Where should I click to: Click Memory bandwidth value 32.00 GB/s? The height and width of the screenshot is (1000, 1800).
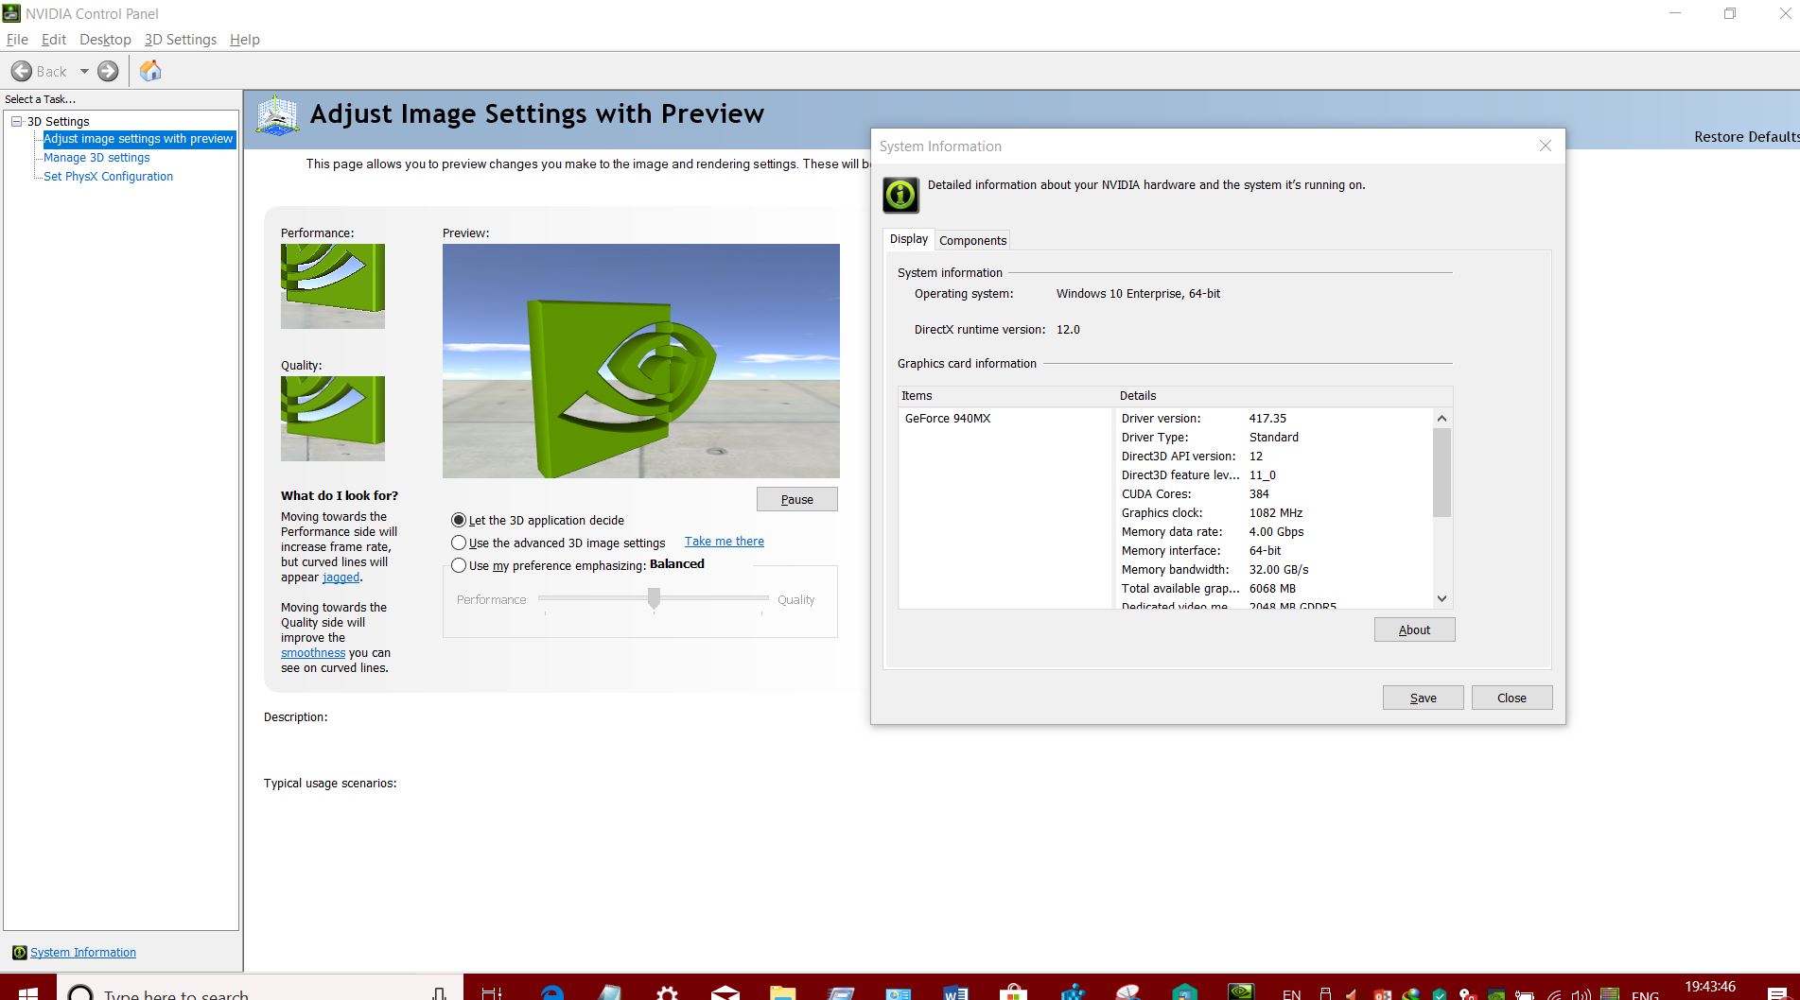pyautogui.click(x=1279, y=569)
